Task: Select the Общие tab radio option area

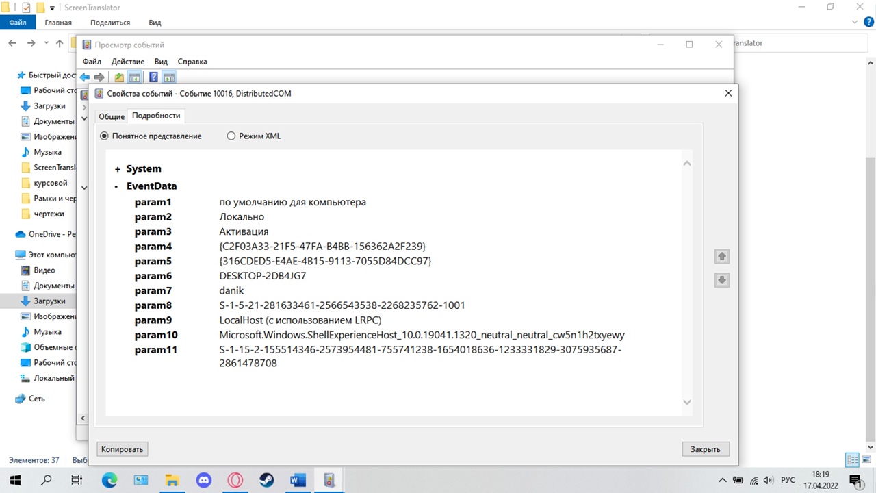Action: [x=111, y=116]
